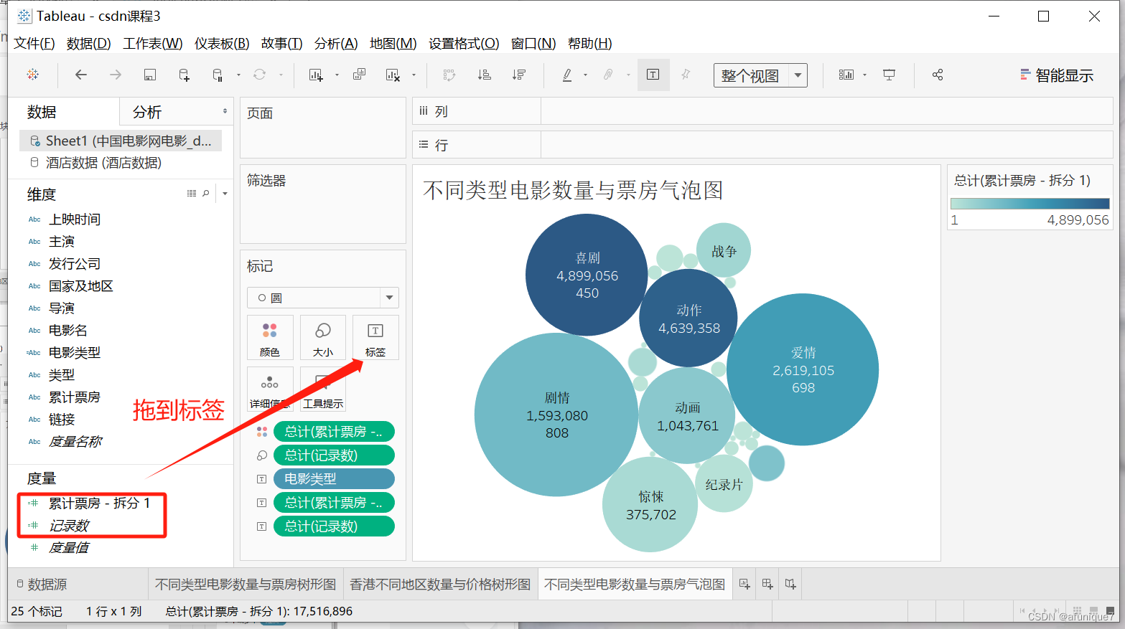Click the add new data source icon
This screenshot has height=629, width=1125.
click(185, 75)
